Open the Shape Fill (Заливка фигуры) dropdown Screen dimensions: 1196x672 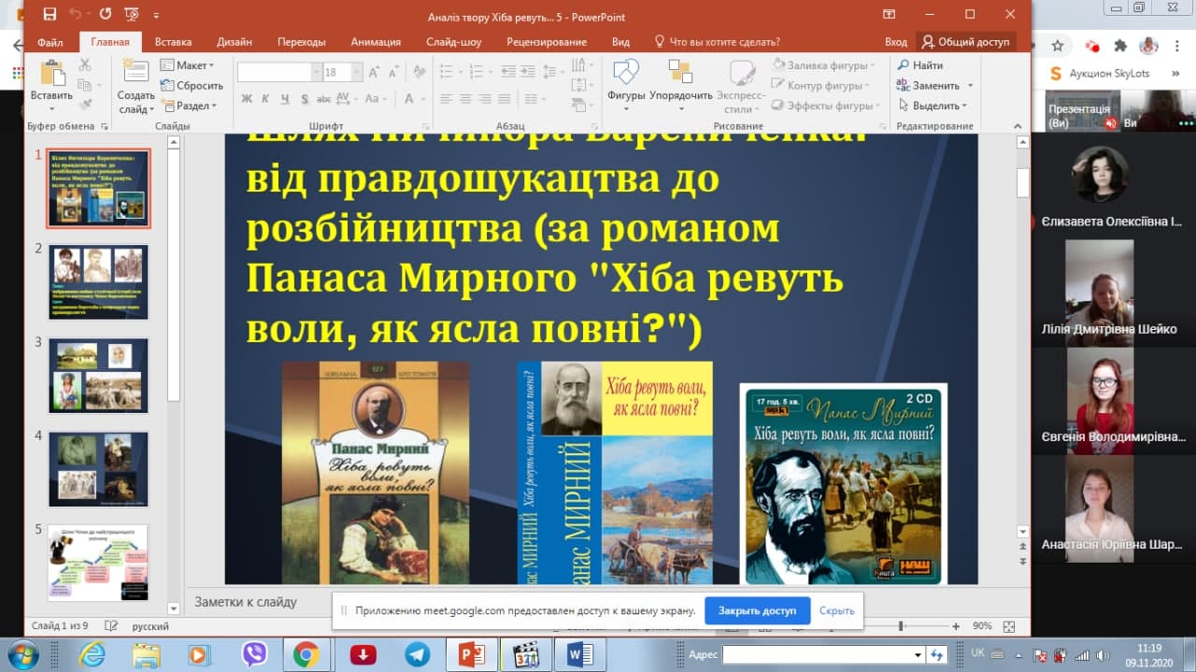pos(825,65)
